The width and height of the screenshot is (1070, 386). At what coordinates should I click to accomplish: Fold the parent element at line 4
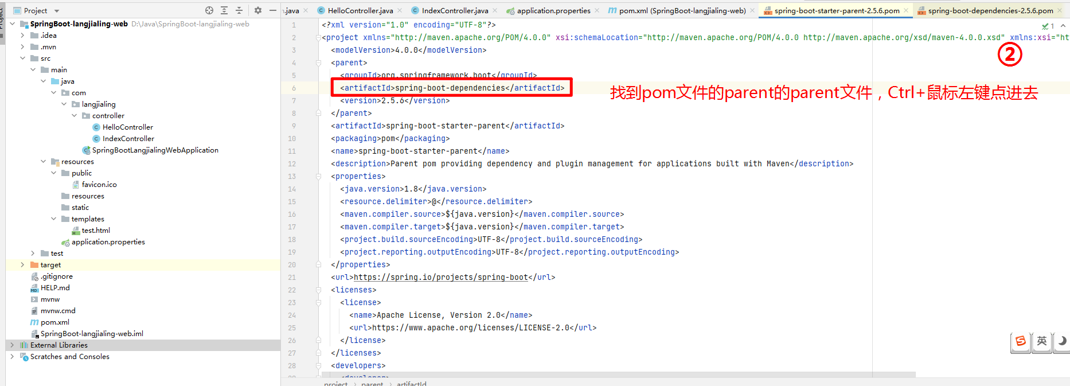pos(318,63)
